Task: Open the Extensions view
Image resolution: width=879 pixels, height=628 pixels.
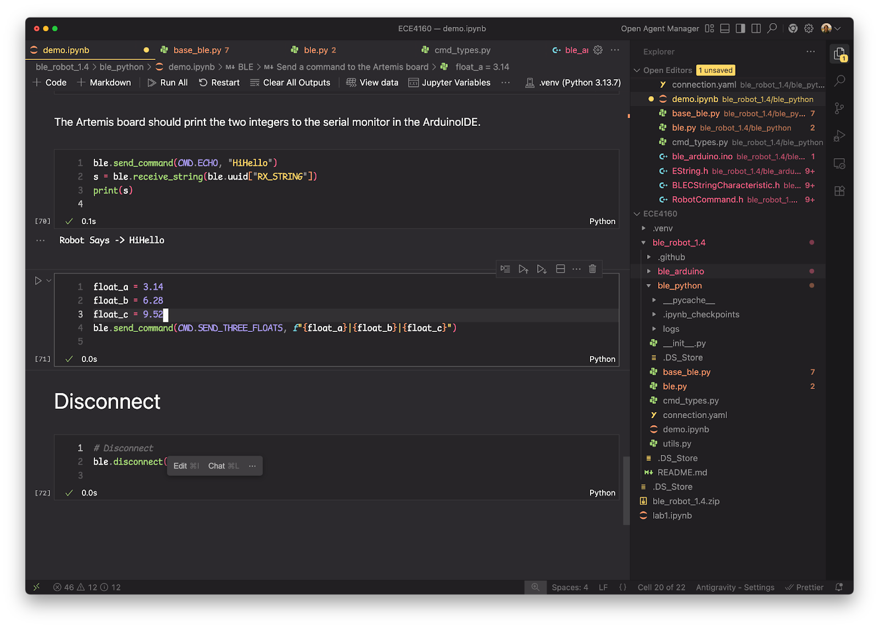Action: (839, 191)
